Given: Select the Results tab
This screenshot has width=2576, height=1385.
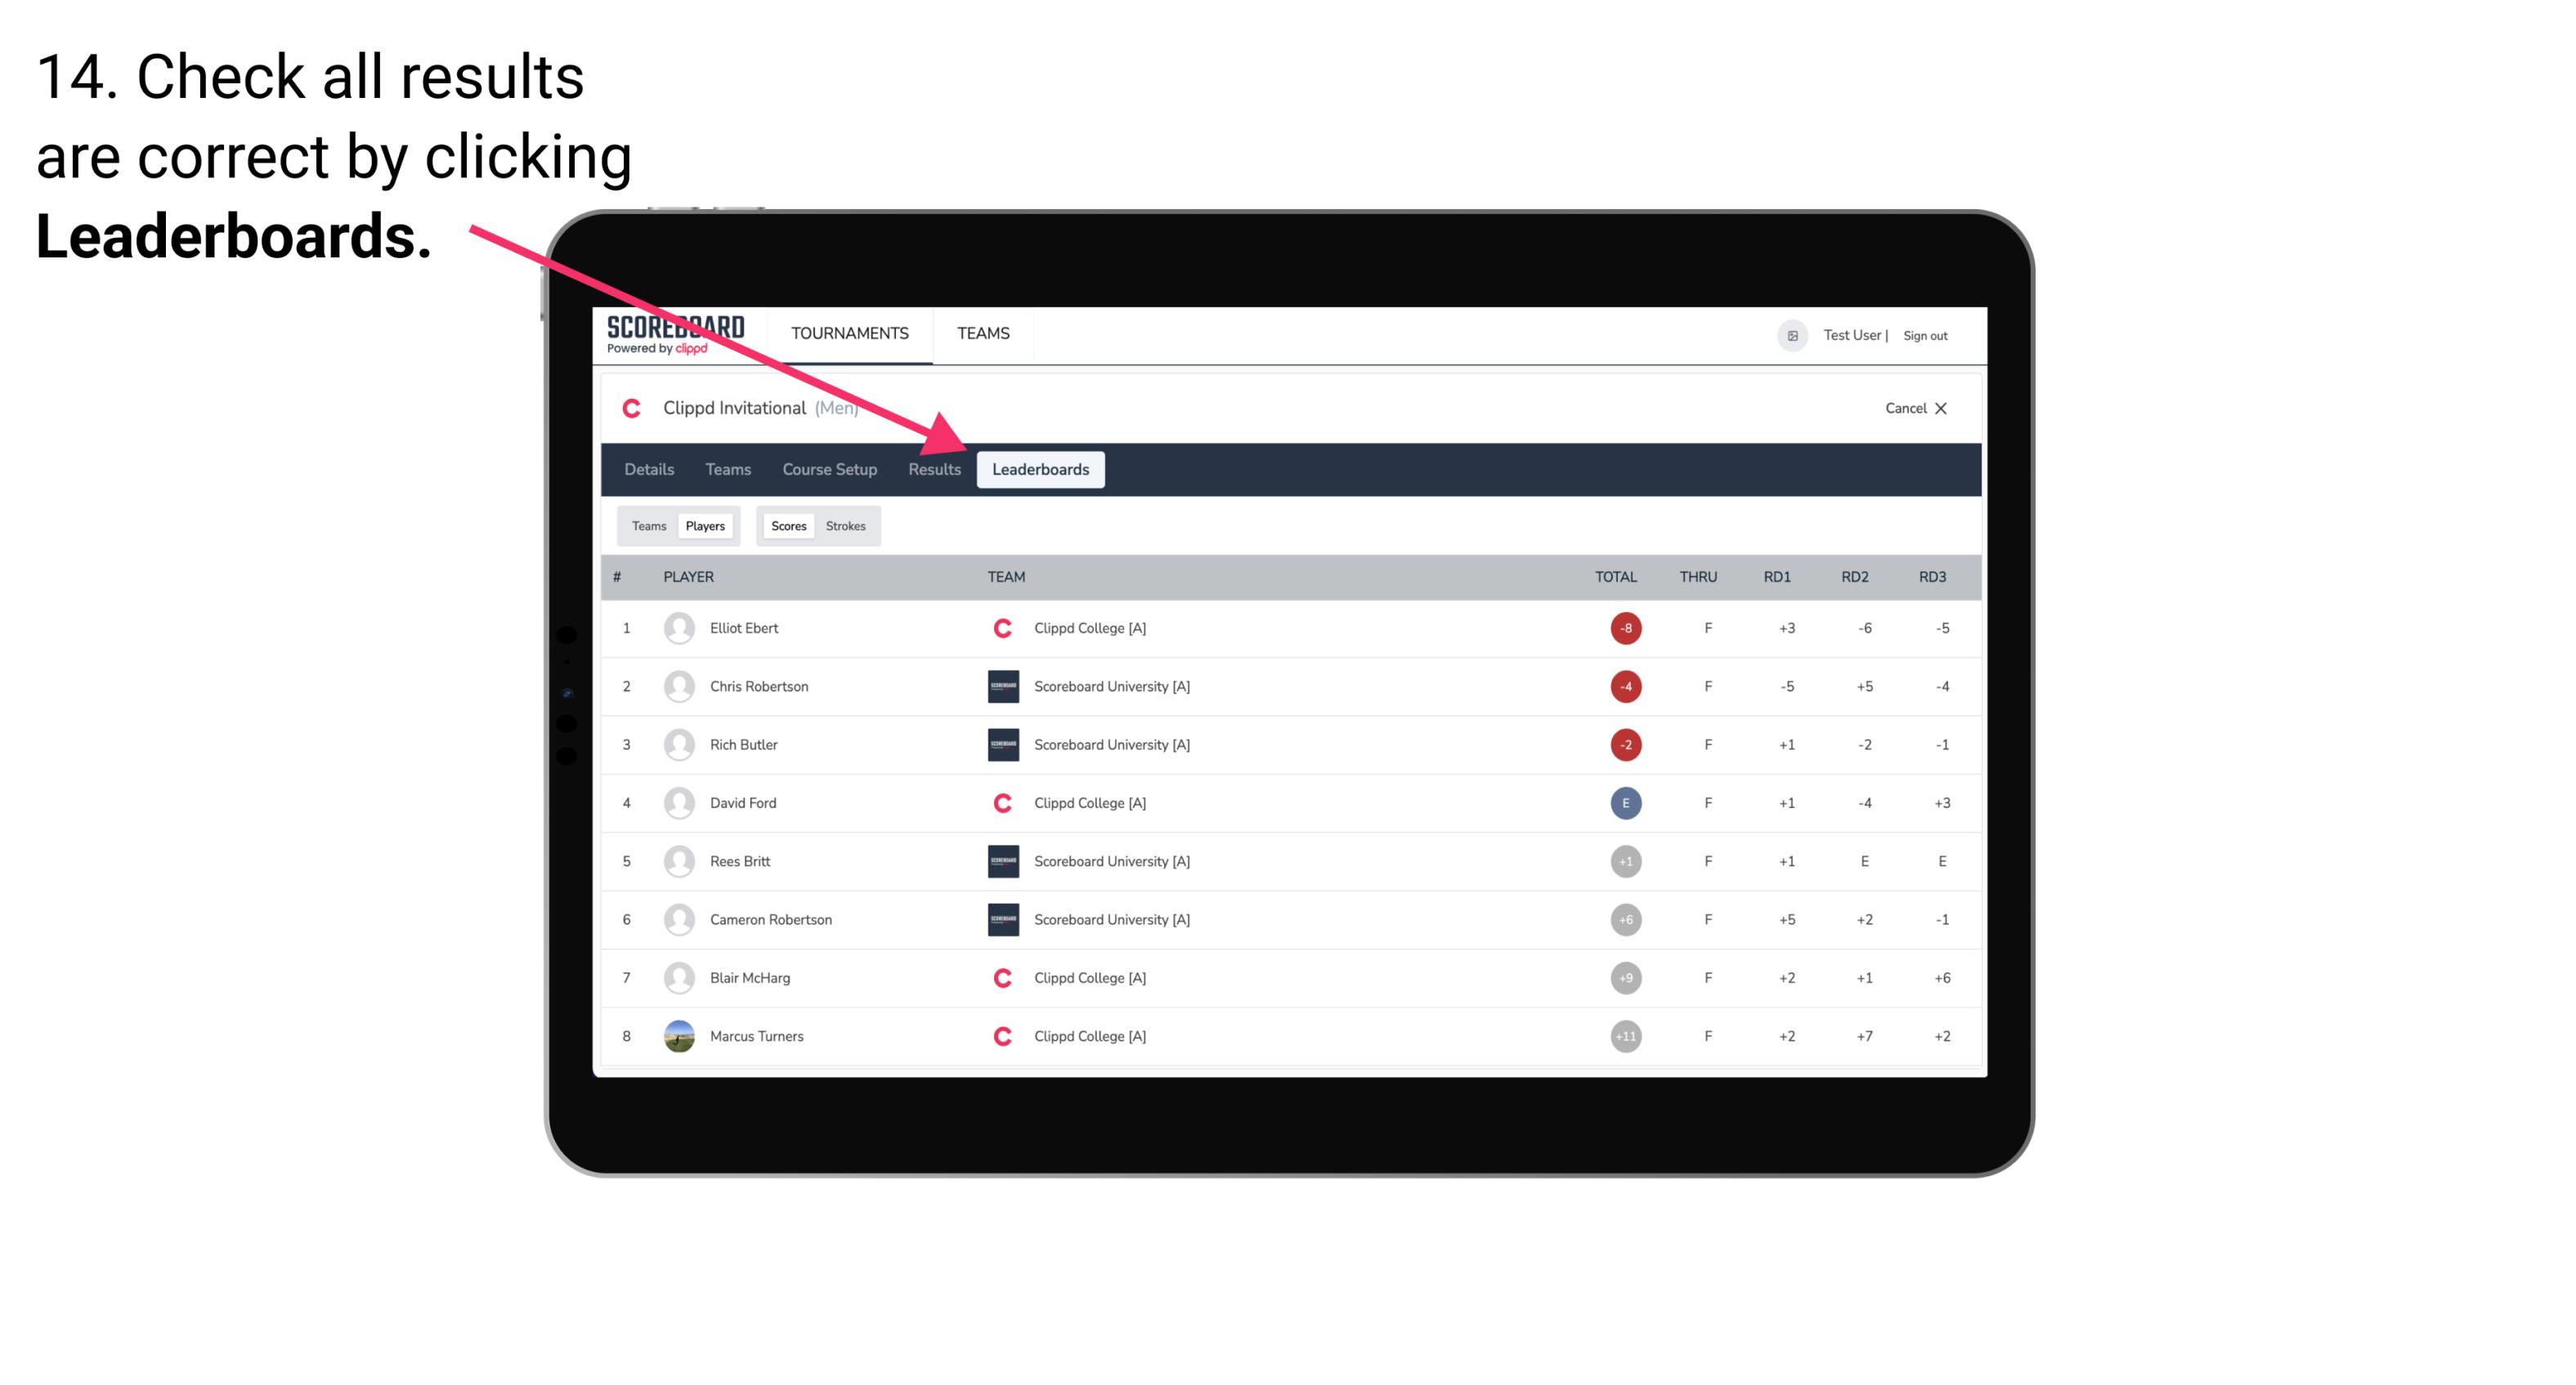Looking at the screenshot, I should [x=931, y=469].
